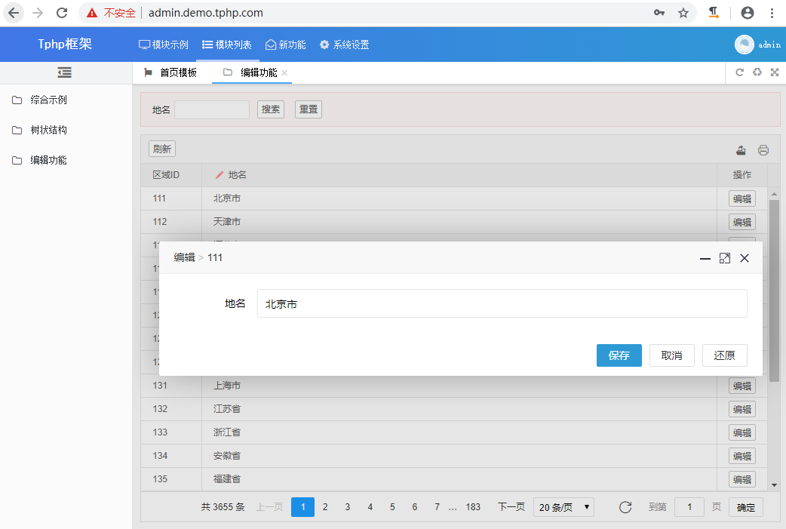The height and width of the screenshot is (529, 786).
Task: Jump to last page 183
Action: click(473, 507)
